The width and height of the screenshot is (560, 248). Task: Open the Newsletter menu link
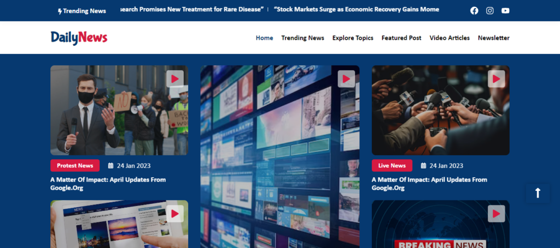(x=493, y=38)
